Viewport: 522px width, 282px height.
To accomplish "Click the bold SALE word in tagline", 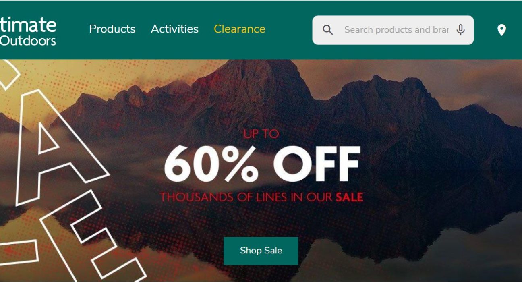I will click(350, 197).
